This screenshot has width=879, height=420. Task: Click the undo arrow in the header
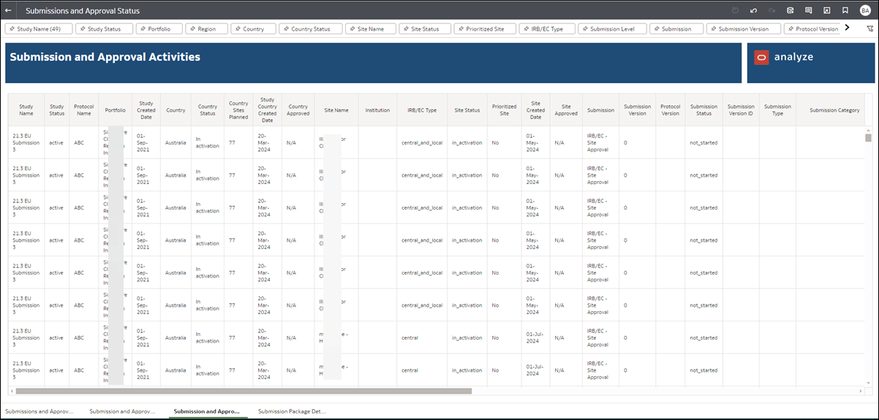(x=753, y=11)
